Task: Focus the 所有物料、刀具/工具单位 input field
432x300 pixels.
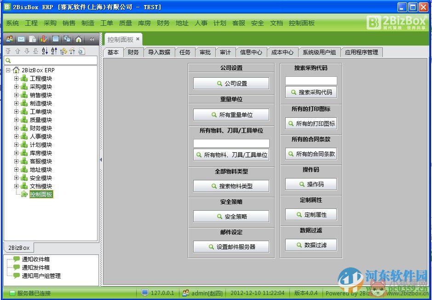Action: coord(231,143)
